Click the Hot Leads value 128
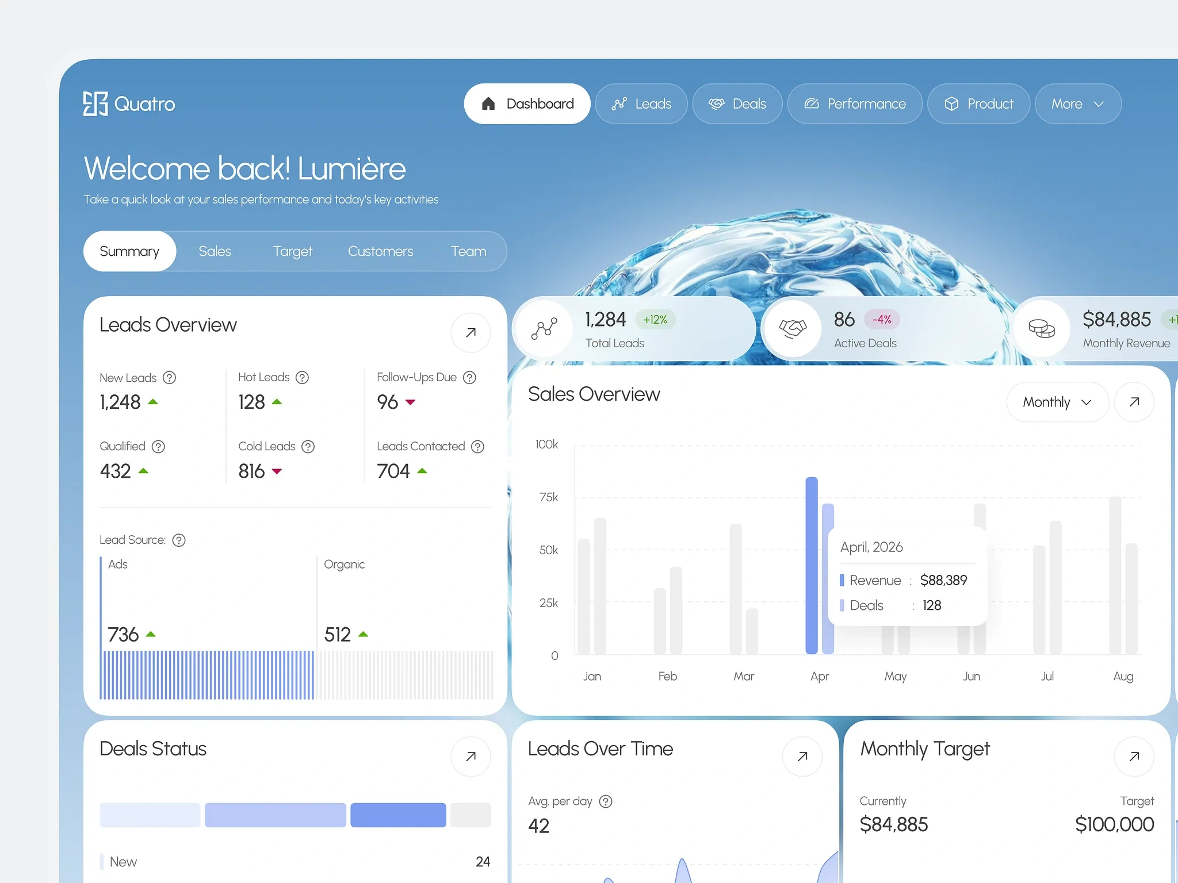 251,402
